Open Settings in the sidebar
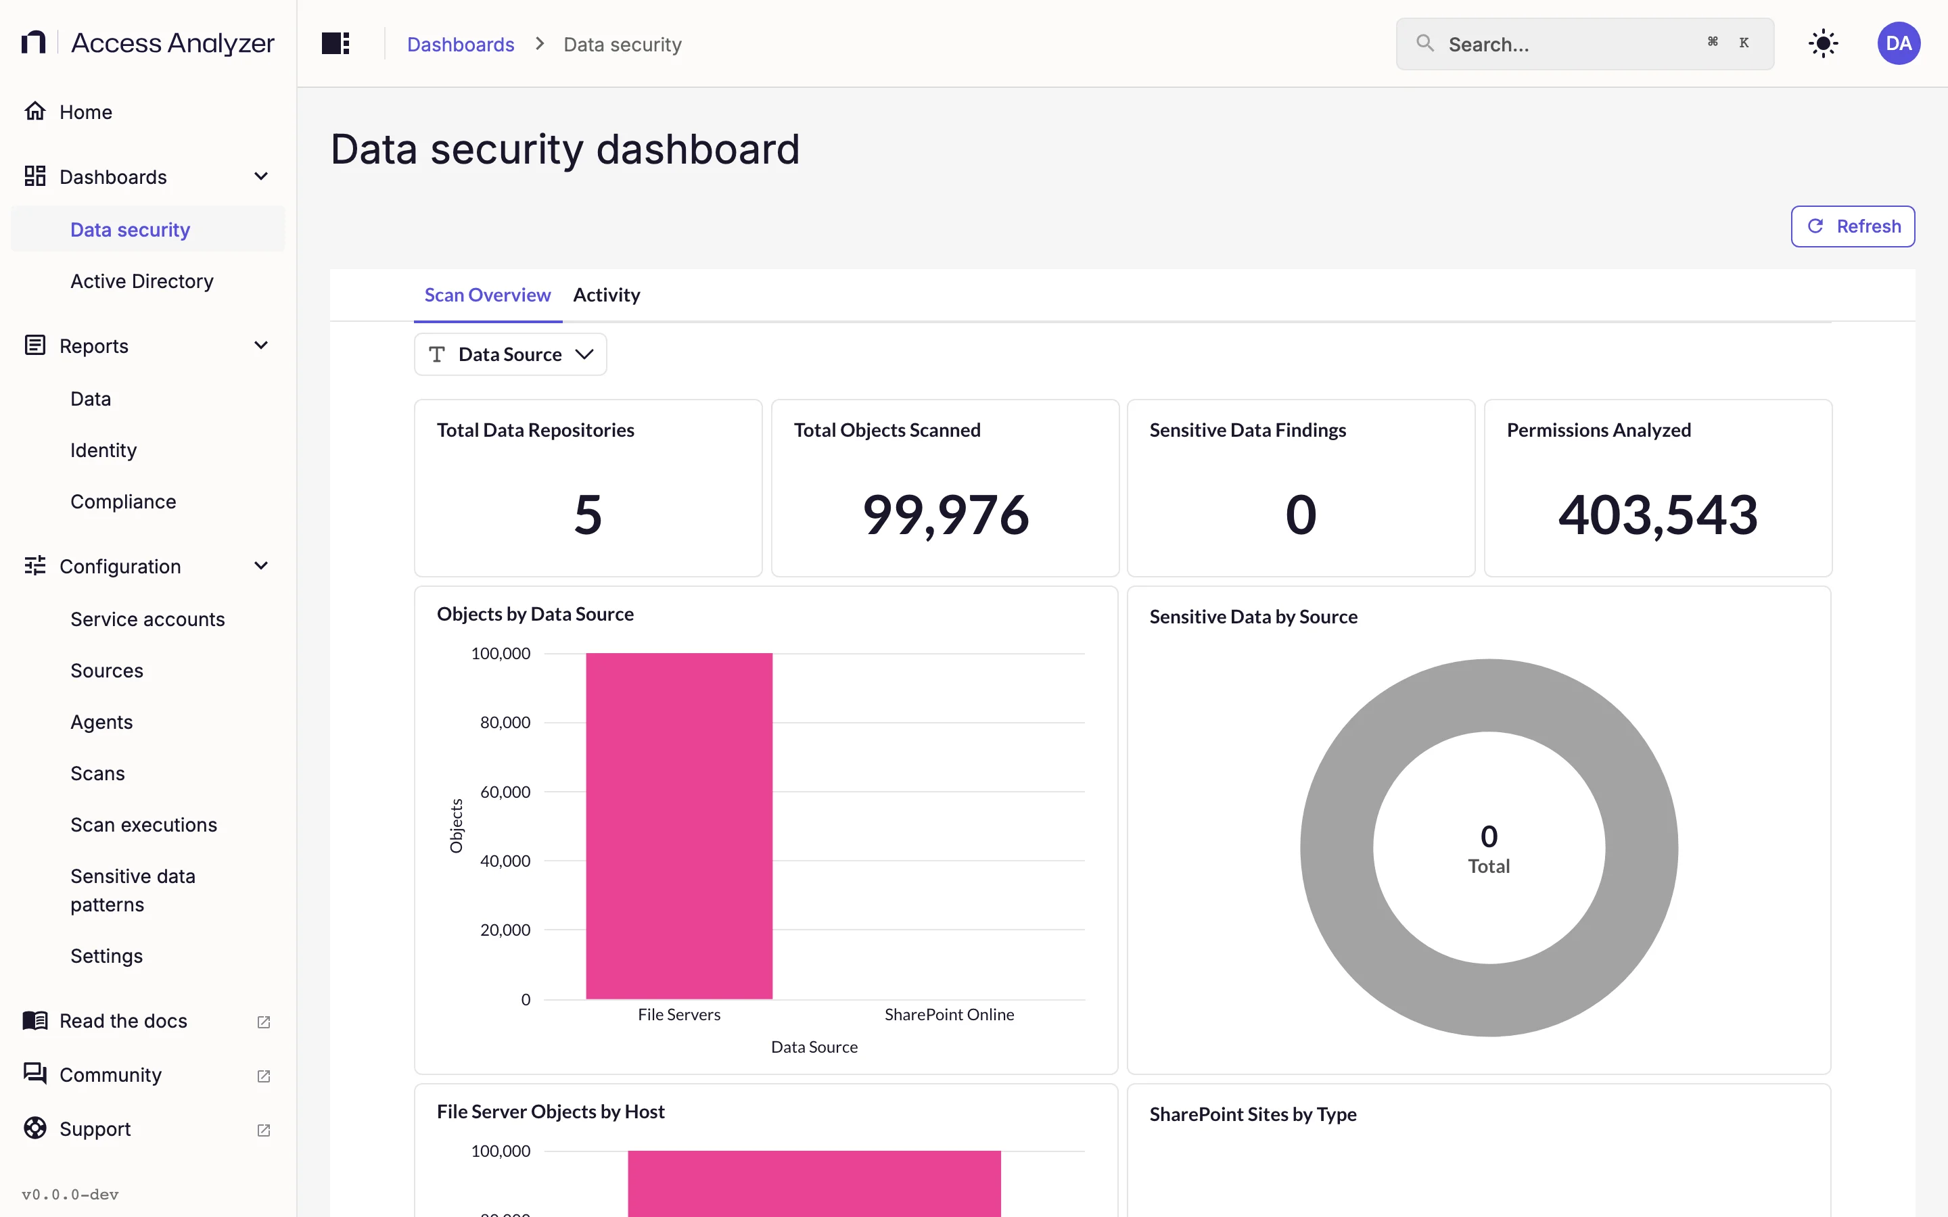 [x=106, y=956]
